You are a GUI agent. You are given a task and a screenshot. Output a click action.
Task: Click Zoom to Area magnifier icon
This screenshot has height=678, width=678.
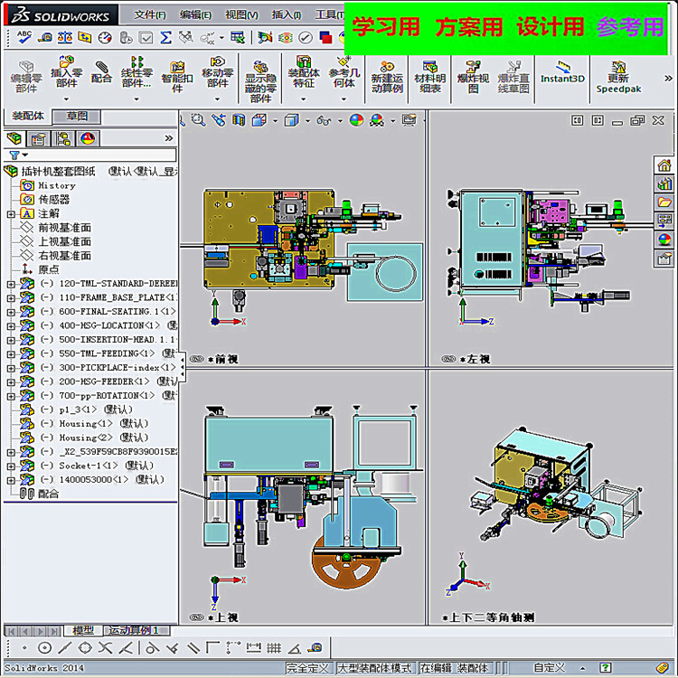[x=198, y=120]
